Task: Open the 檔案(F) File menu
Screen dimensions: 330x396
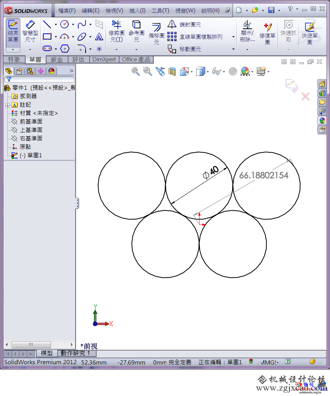Action: point(67,11)
